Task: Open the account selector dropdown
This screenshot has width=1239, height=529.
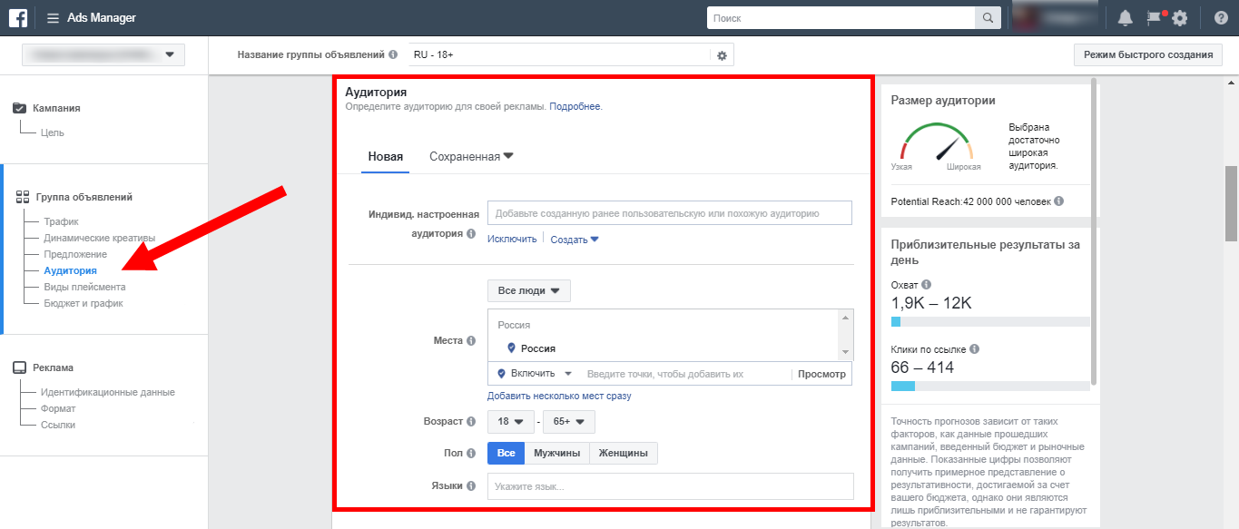Action: point(103,55)
